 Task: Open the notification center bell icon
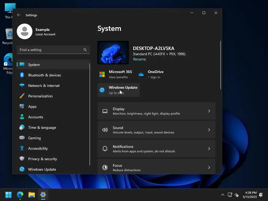click(x=261, y=195)
